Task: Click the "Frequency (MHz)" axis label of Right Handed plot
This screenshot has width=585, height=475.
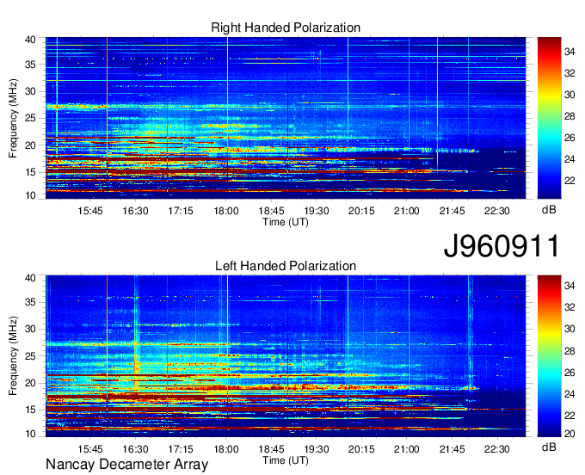Action: click(13, 118)
